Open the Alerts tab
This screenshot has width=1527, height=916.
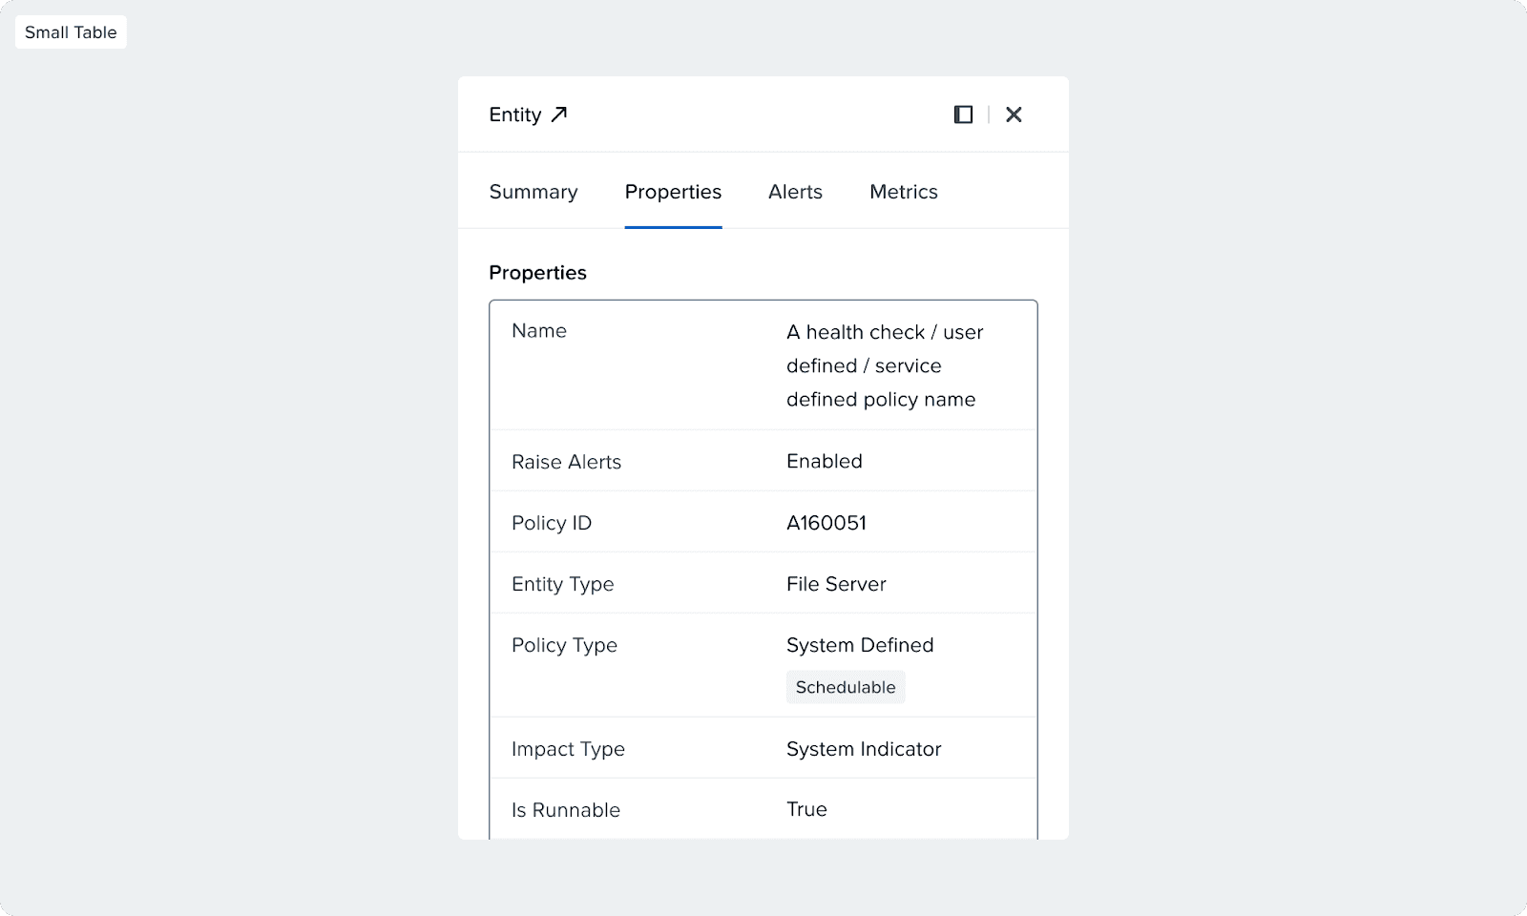(795, 192)
